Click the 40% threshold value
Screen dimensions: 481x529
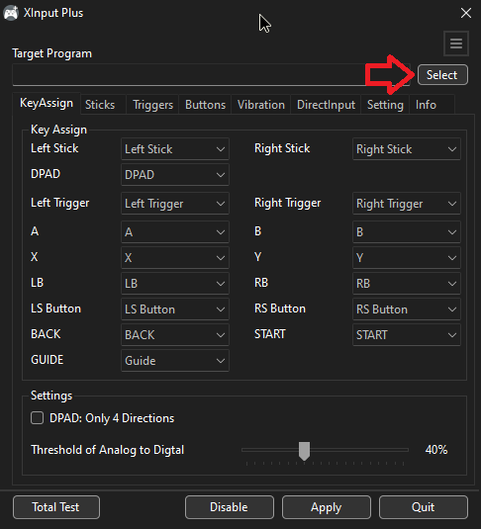click(436, 450)
